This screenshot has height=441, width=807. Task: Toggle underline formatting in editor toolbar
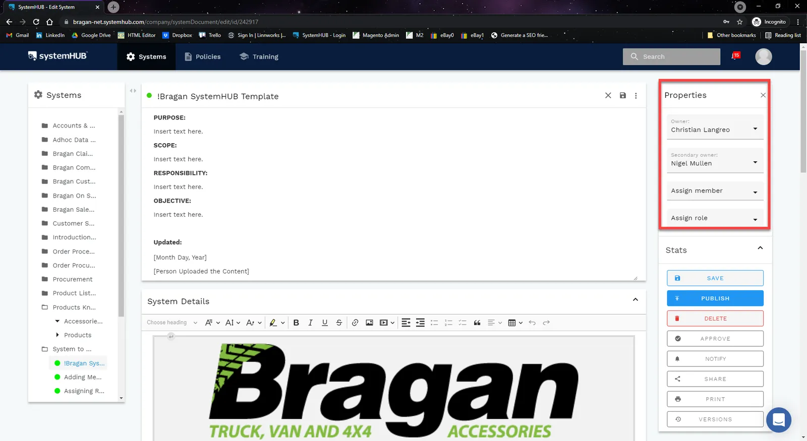325,323
